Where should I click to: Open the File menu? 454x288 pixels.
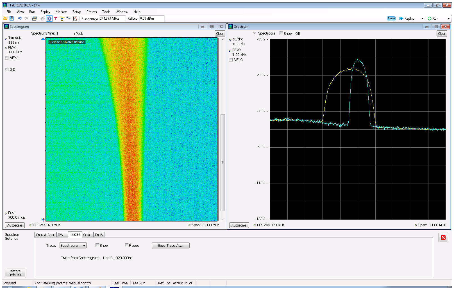coord(9,12)
